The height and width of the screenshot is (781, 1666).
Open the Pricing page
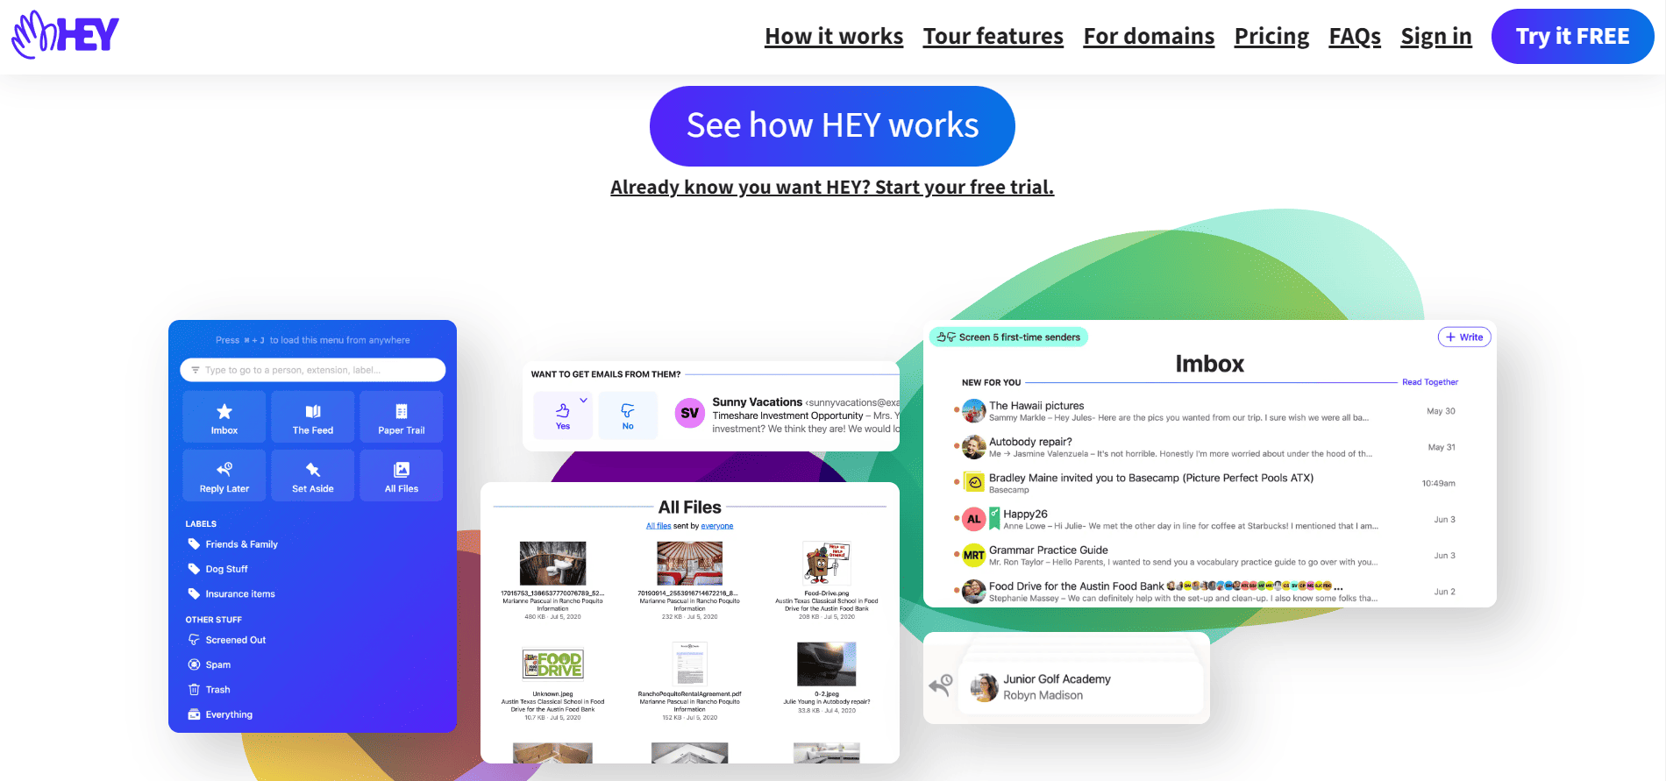coord(1271,36)
